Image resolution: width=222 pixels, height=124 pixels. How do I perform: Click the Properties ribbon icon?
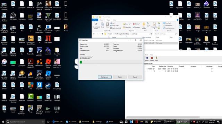point(154,25)
